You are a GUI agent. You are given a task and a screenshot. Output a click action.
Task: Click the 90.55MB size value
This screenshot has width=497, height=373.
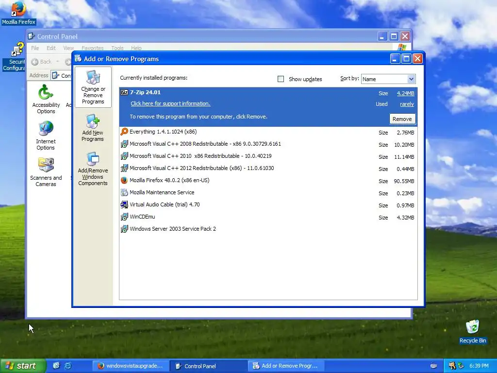[404, 181]
